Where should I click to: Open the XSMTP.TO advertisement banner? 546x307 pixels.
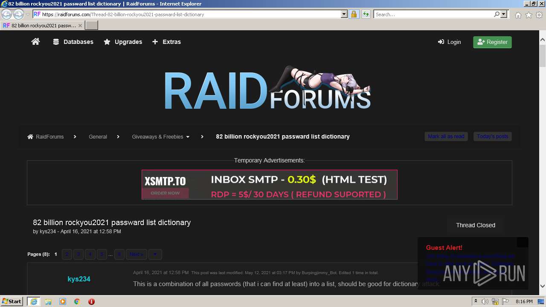click(270, 185)
